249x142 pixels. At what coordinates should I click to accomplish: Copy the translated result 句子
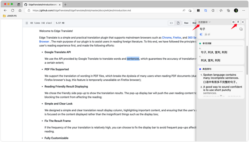(241, 29)
